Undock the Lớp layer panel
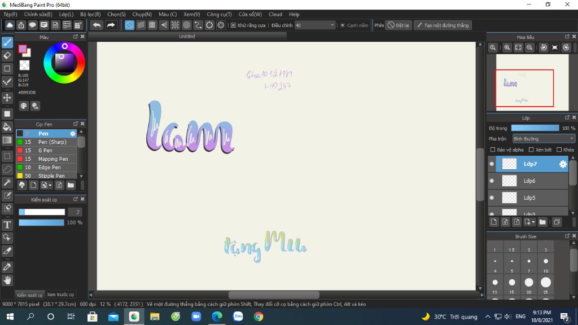The image size is (578, 325). pyautogui.click(x=567, y=117)
